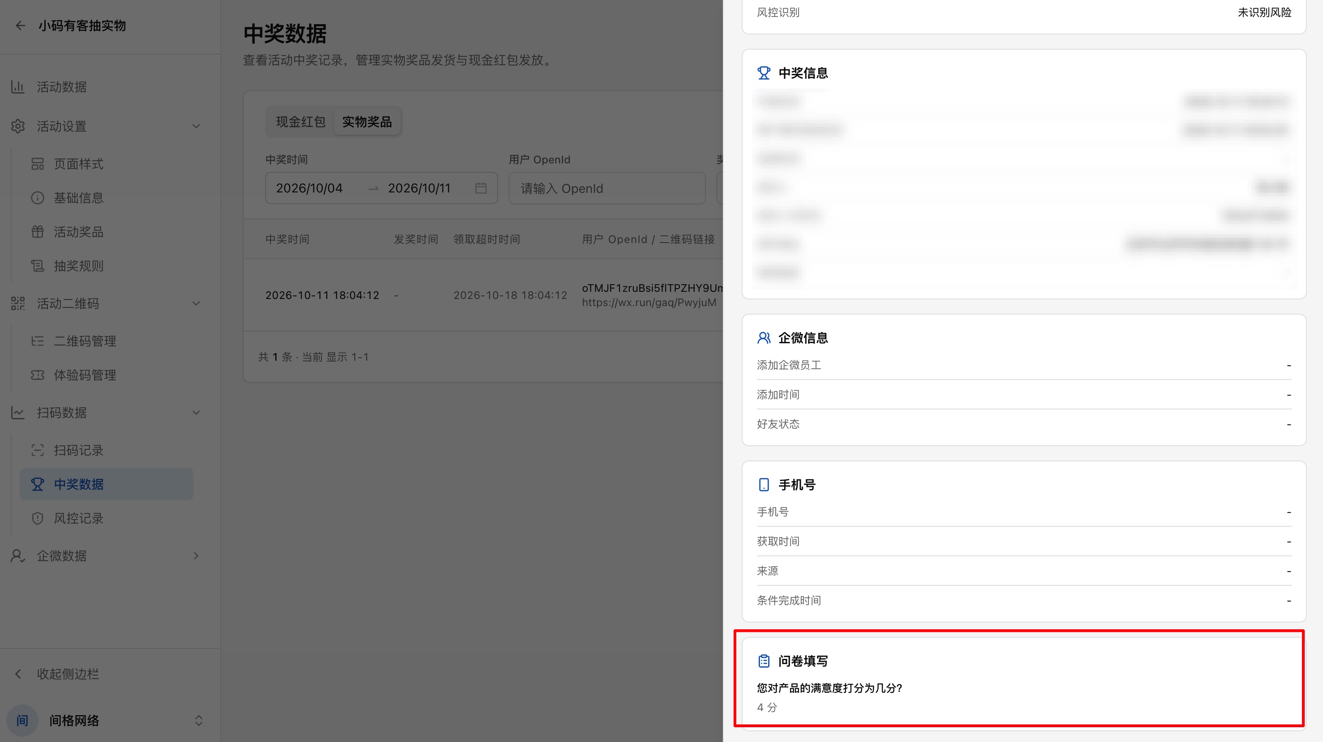Open 扫码记录 scan icon
This screenshot has width=1323, height=742.
click(38, 450)
